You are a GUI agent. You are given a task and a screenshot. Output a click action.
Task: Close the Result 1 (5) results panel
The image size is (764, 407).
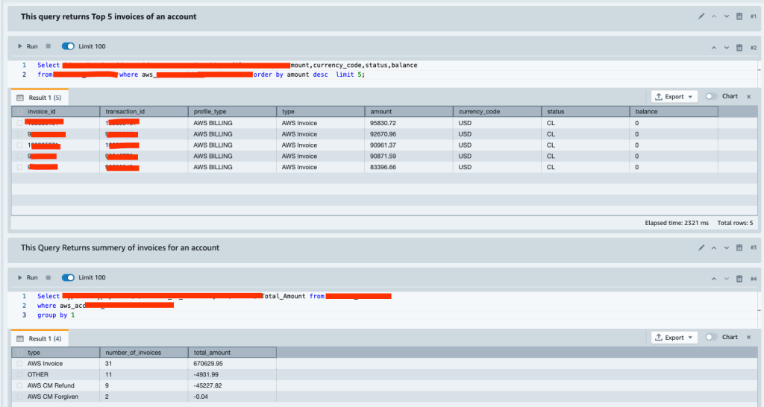point(749,96)
